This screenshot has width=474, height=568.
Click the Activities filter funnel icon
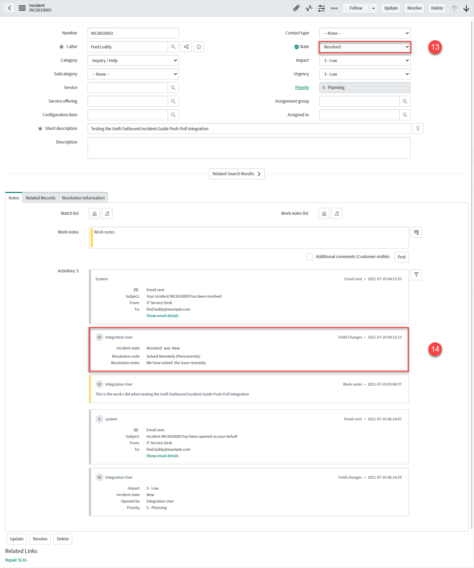tap(416, 275)
